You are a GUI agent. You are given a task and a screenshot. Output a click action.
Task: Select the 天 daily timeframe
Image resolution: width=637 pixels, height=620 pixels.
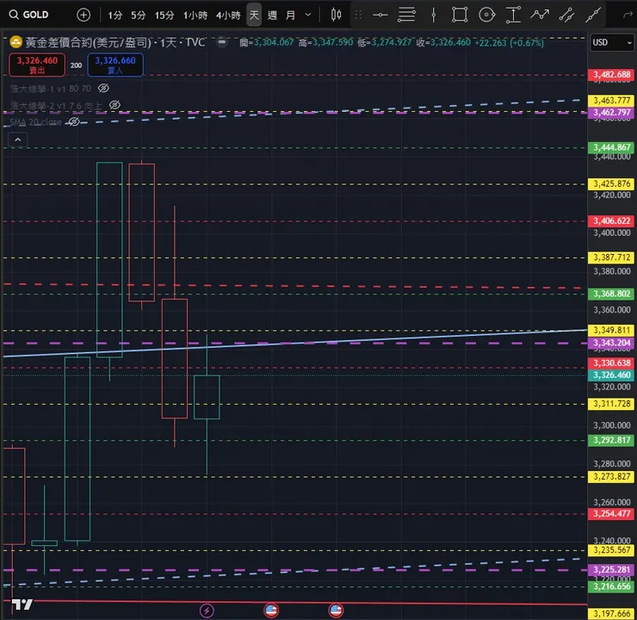pyautogui.click(x=254, y=15)
